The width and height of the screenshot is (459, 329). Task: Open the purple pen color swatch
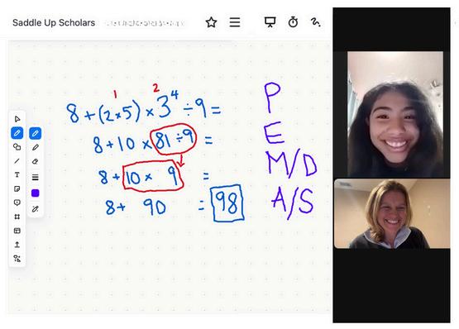tap(35, 193)
